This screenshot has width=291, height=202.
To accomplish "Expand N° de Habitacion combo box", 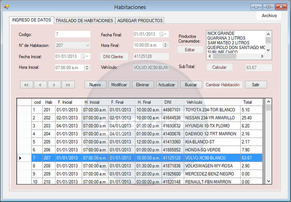I will (x=88, y=46).
